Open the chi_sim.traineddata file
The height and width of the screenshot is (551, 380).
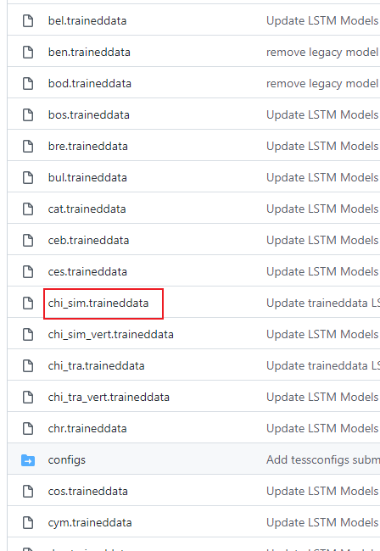click(98, 303)
